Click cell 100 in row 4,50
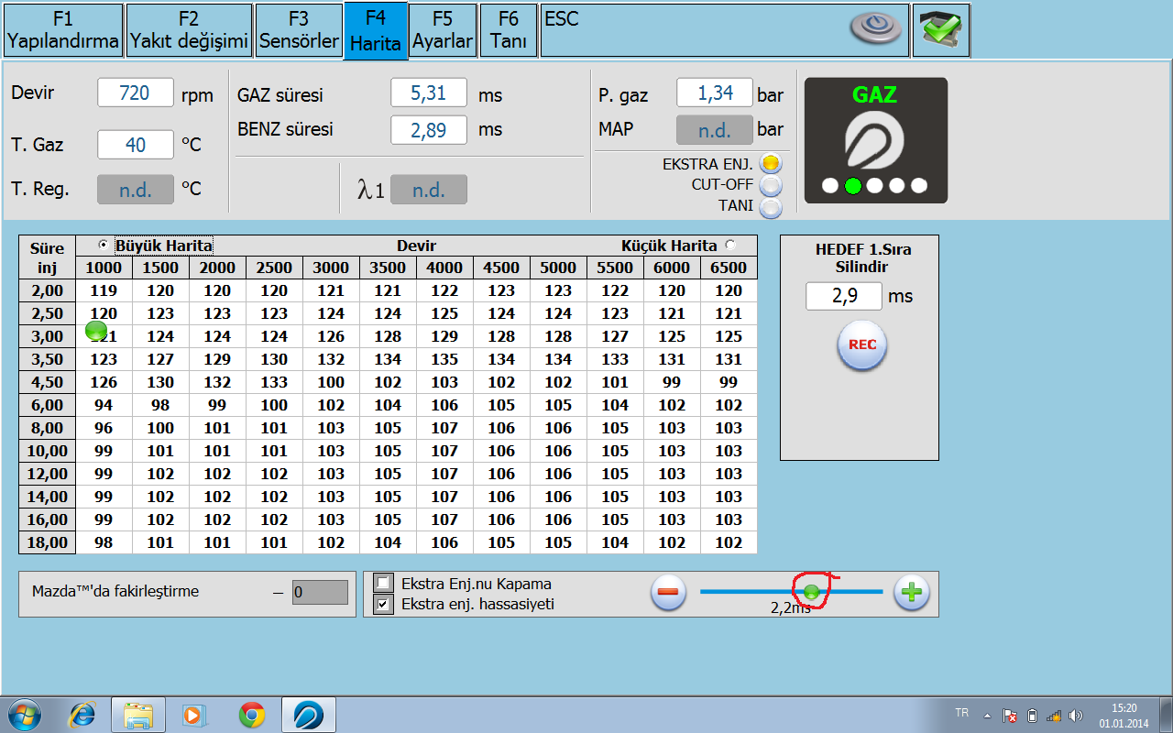Image resolution: width=1173 pixels, height=733 pixels. (331, 382)
